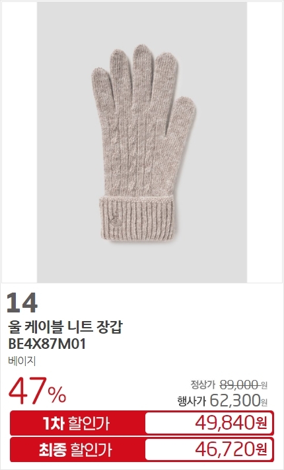Click the 49,840원 price box

pos(209,423)
